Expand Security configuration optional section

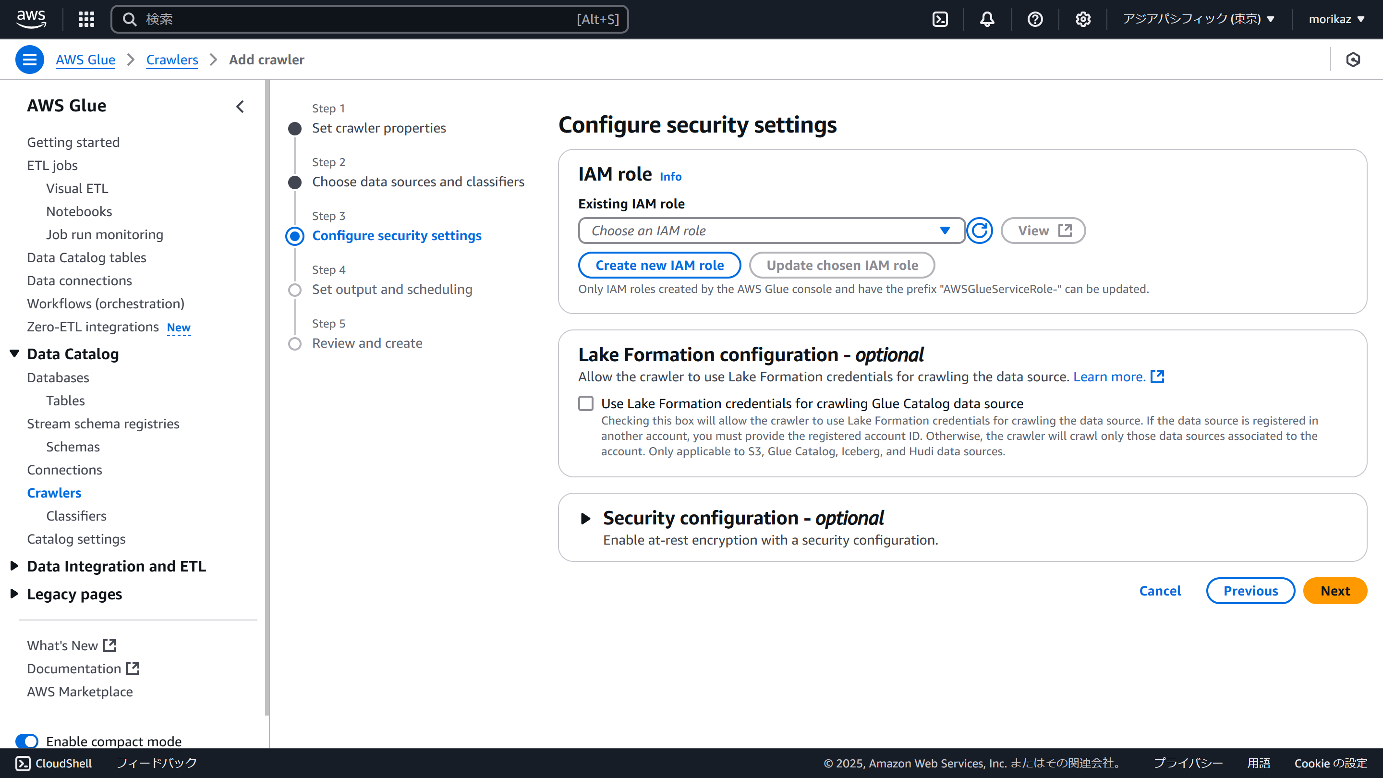[585, 518]
